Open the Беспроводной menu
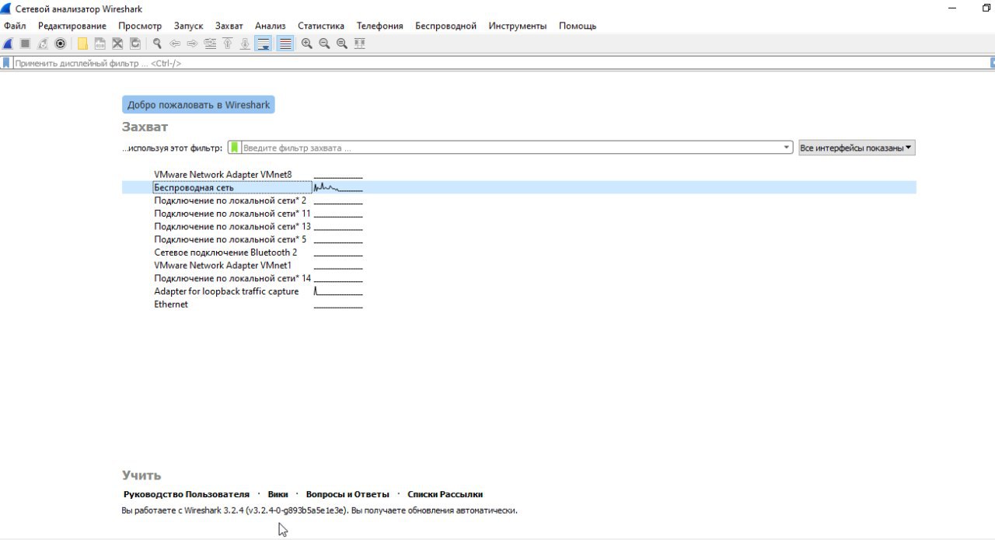Image resolution: width=995 pixels, height=540 pixels. point(445,26)
